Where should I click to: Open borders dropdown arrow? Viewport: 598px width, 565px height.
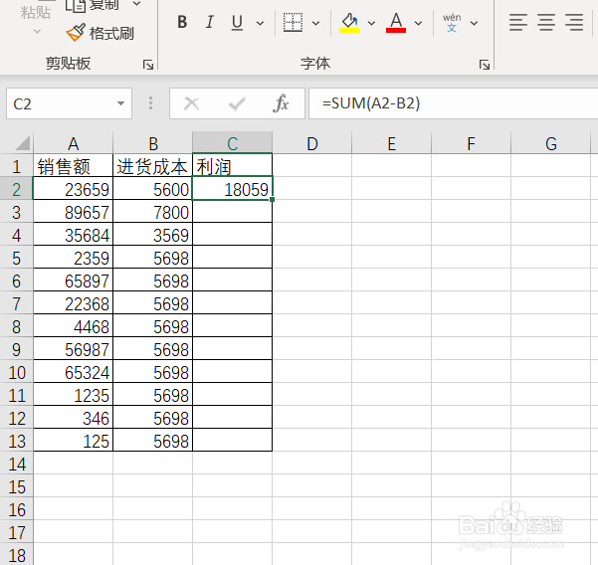click(x=315, y=23)
